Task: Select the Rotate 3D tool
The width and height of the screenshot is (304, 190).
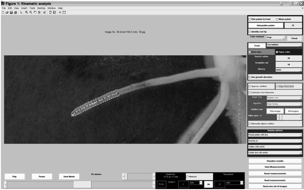Action: [39, 12]
